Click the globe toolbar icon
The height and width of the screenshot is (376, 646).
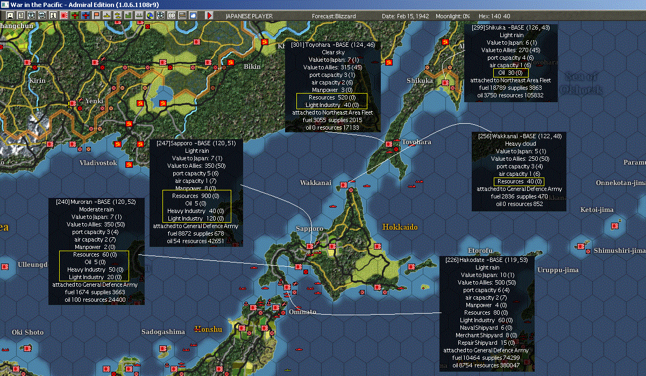[150, 16]
